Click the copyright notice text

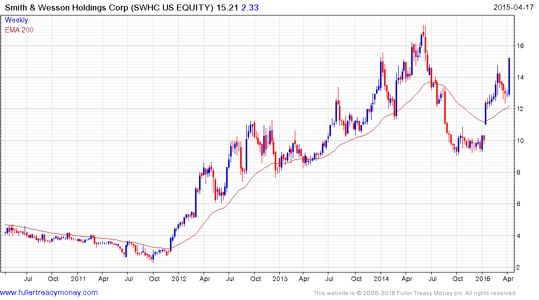click(415, 293)
